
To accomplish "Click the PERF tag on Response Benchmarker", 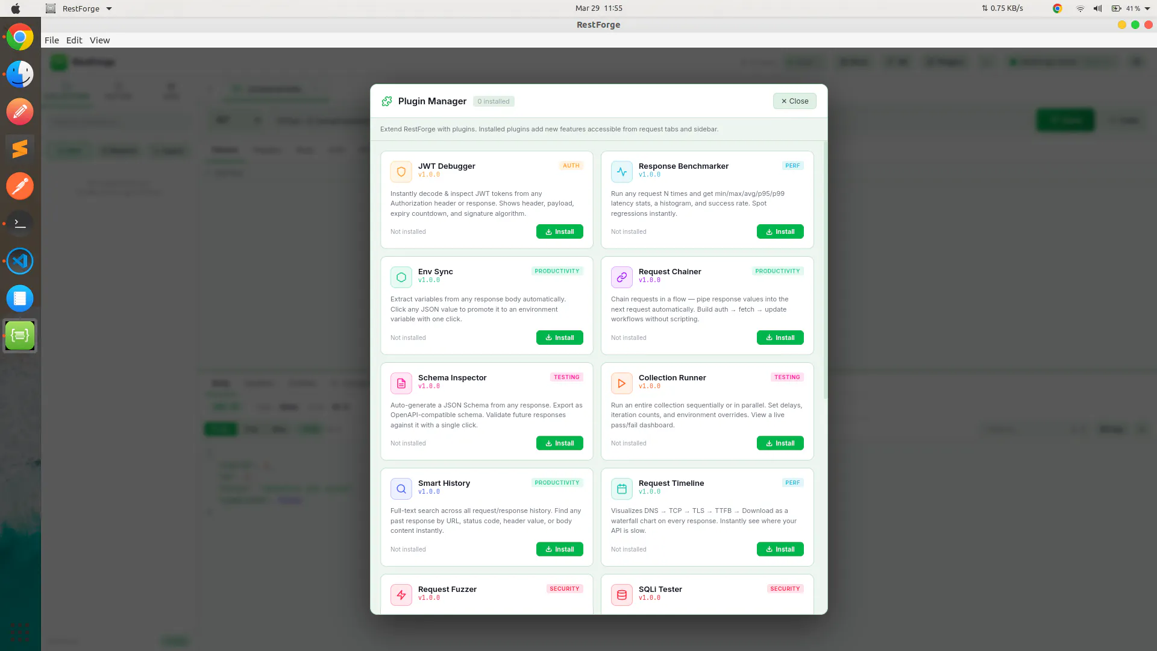I will [x=792, y=166].
